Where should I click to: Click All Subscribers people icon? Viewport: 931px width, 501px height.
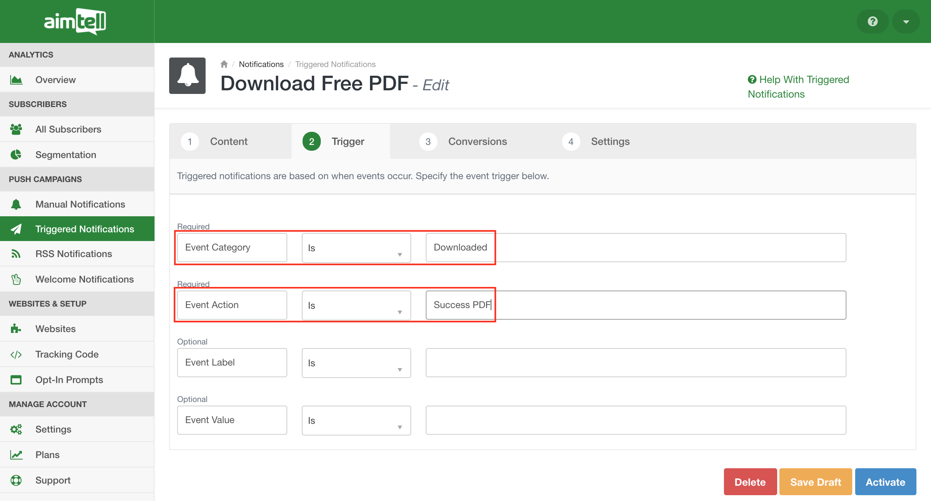point(16,129)
